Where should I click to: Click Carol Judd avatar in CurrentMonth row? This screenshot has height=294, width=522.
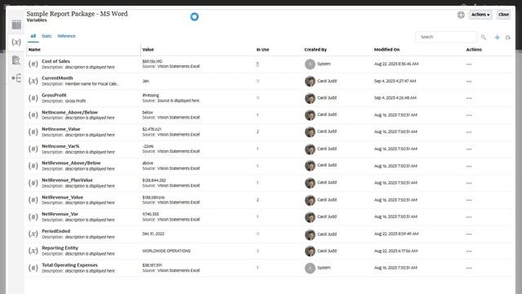point(310,81)
